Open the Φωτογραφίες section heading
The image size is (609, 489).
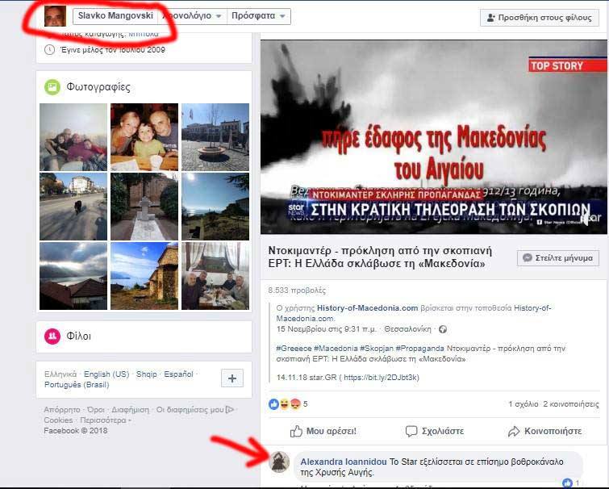coord(98,86)
